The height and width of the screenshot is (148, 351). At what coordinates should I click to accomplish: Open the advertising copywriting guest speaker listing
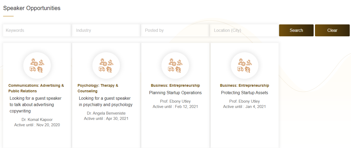pos(36,105)
